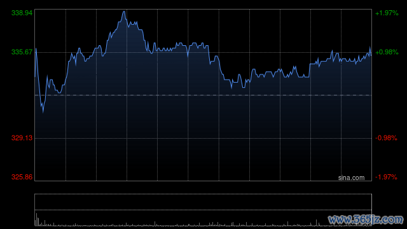The height and width of the screenshot is (229, 407).
Task: Click the 335.67 price axis label
Action: click(x=22, y=52)
